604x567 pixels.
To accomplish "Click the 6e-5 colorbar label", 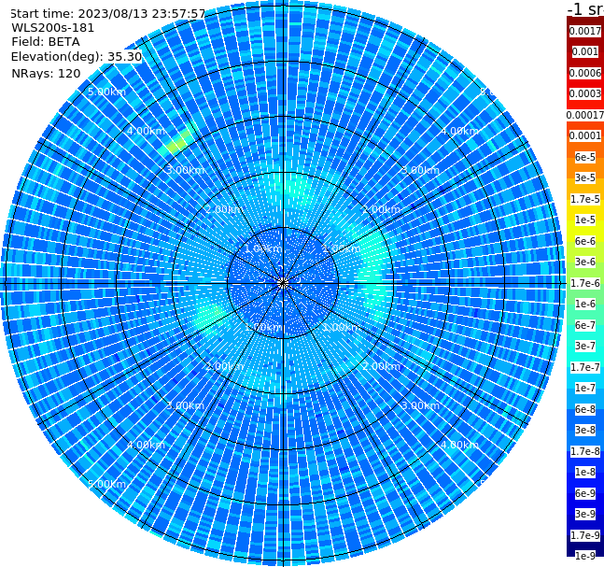I will (x=585, y=157).
